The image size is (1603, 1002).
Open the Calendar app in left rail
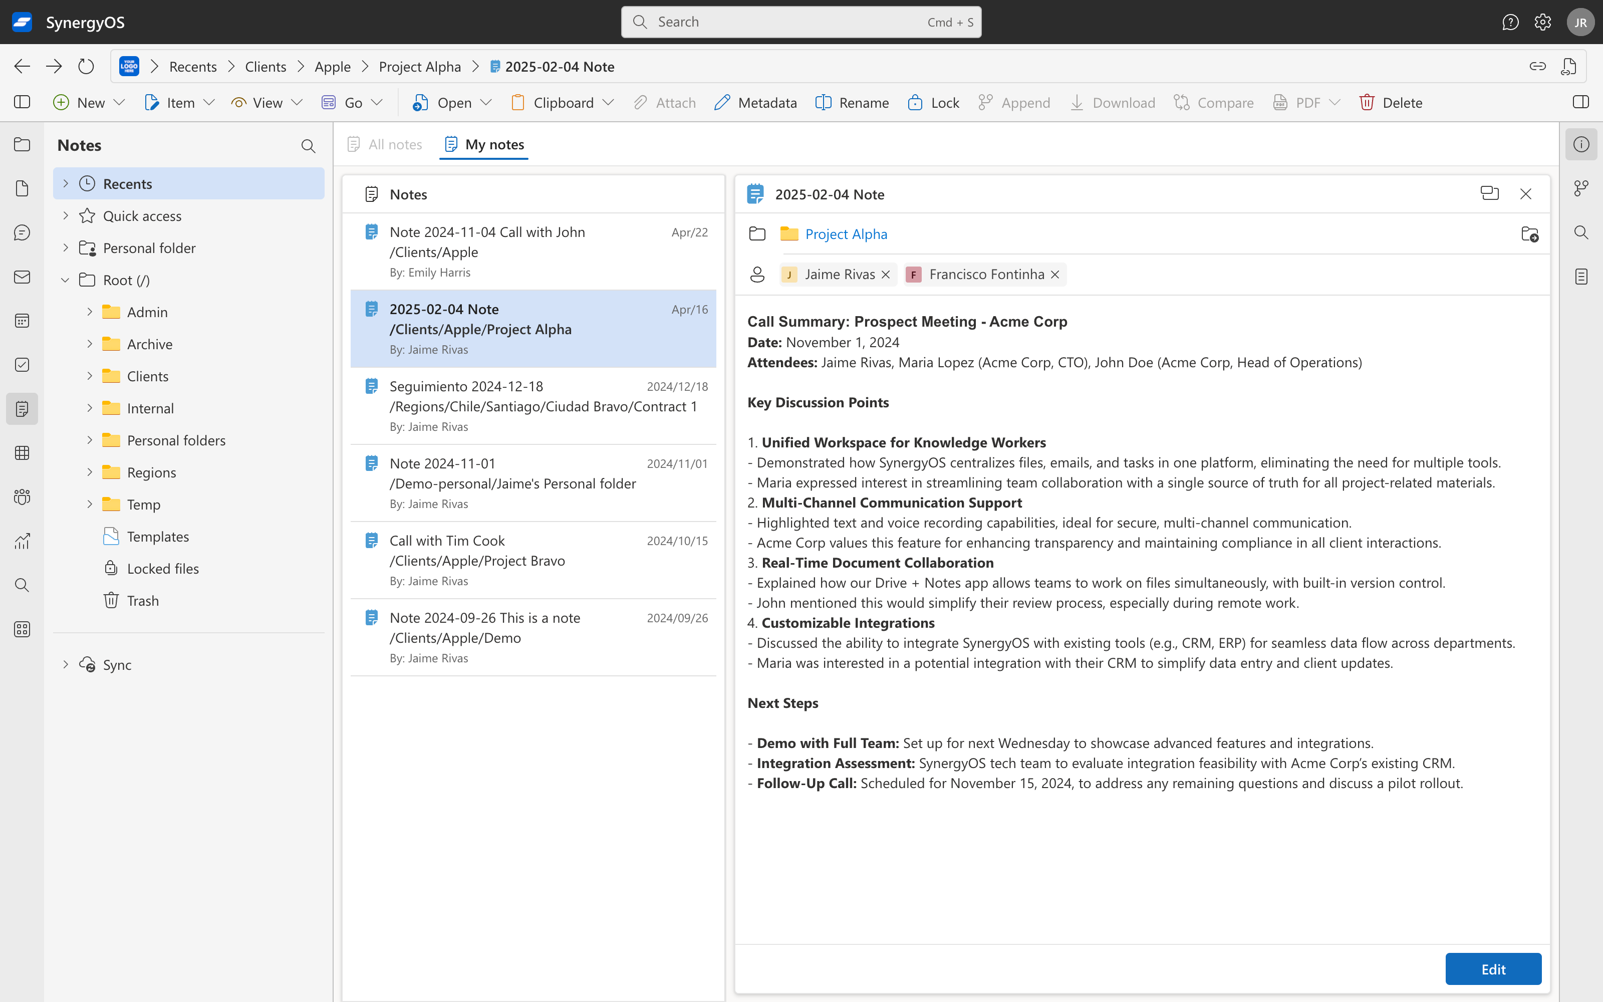(x=22, y=321)
